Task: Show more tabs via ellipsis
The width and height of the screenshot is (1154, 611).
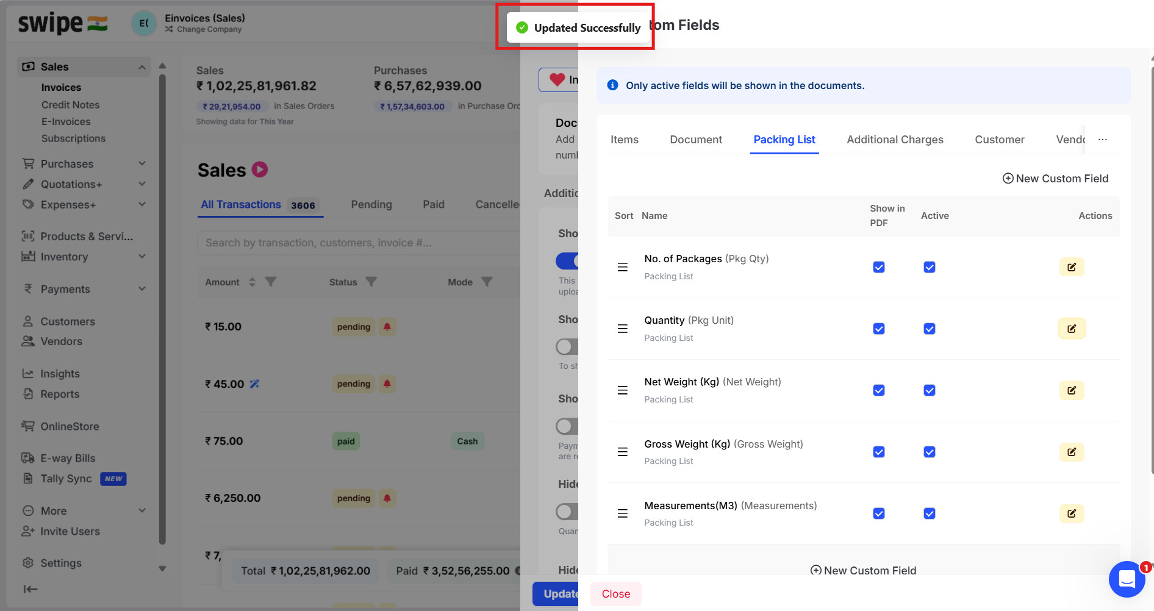Action: 1102,140
